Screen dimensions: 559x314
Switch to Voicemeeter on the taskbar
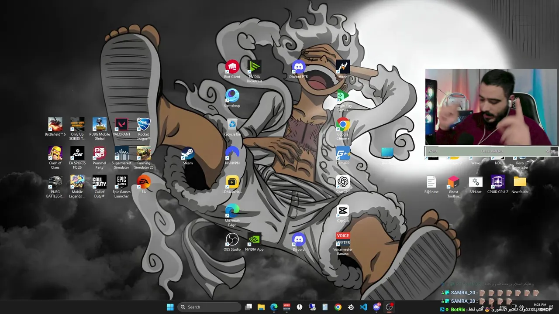pos(286,307)
